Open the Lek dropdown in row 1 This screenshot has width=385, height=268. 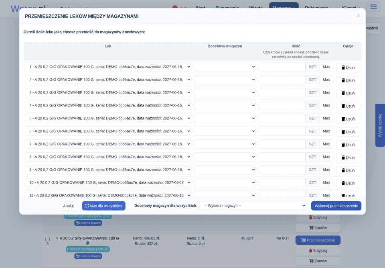point(108,67)
